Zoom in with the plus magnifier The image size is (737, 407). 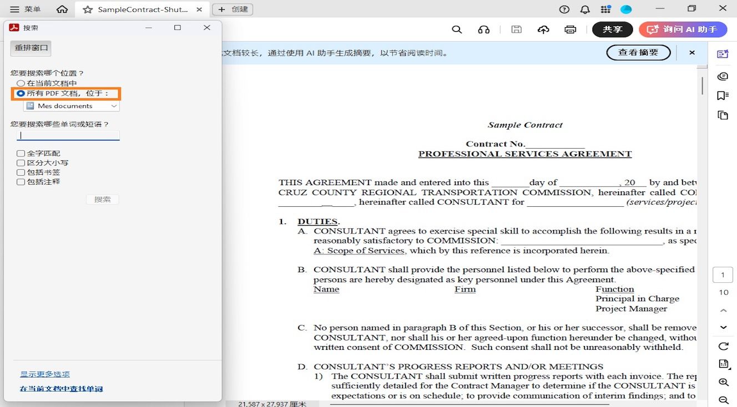coord(723,383)
